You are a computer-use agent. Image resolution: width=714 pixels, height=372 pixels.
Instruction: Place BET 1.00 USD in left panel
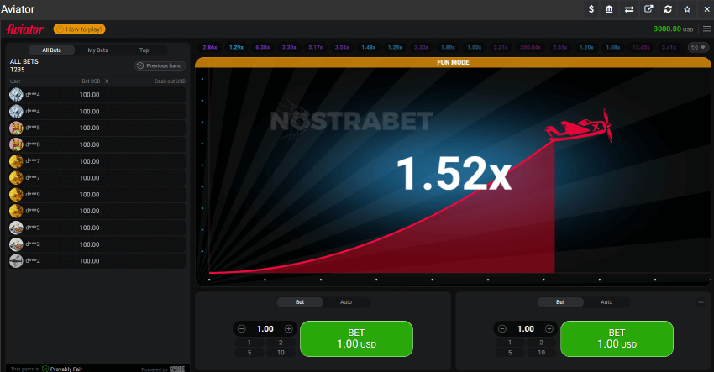[356, 338]
